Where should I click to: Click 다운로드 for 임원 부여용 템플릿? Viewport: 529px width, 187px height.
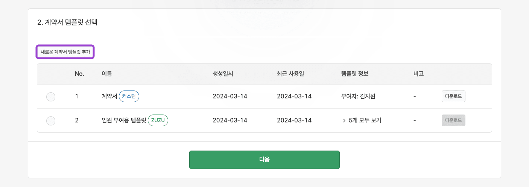click(x=453, y=121)
